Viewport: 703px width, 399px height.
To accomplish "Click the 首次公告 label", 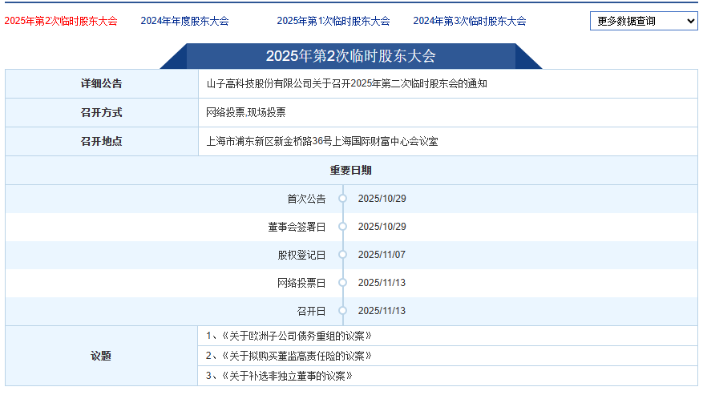I will pyautogui.click(x=306, y=199).
